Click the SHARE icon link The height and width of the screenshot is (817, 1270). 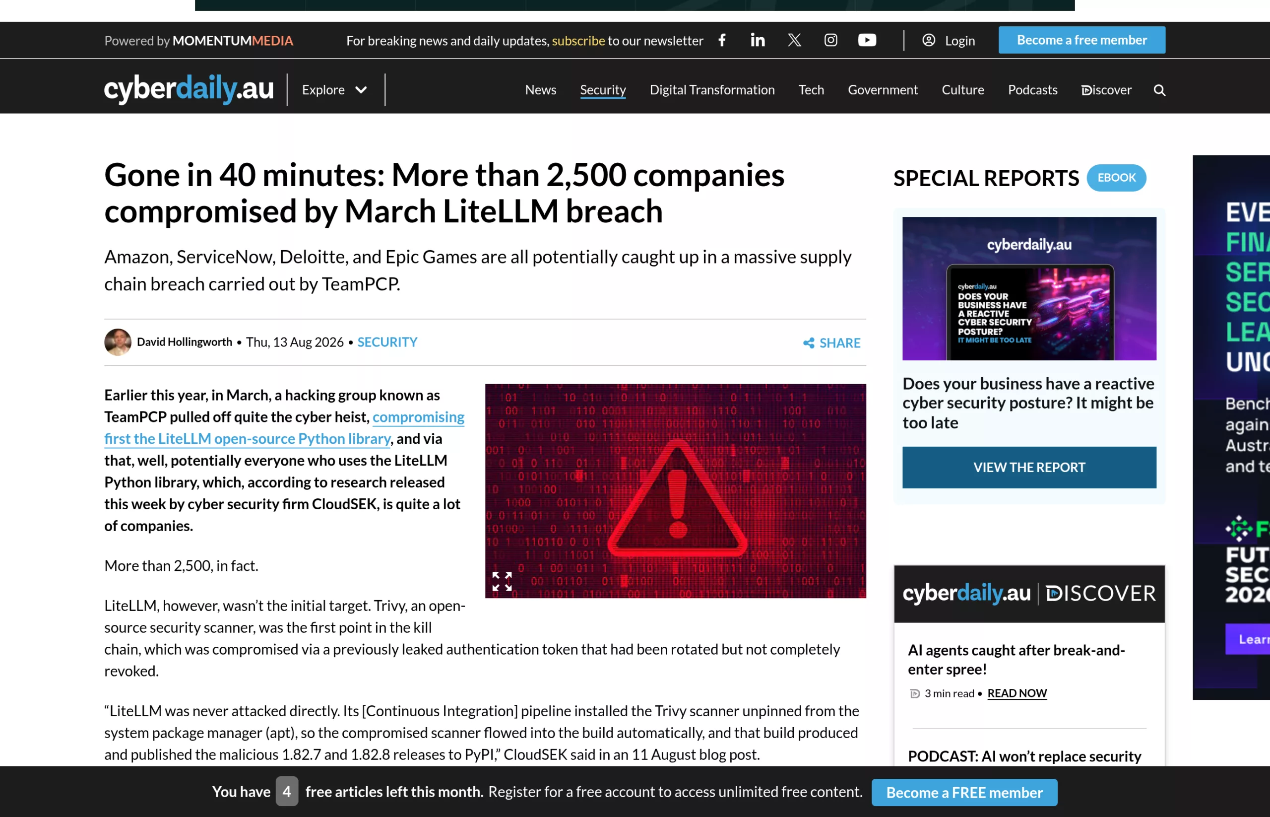click(x=831, y=342)
